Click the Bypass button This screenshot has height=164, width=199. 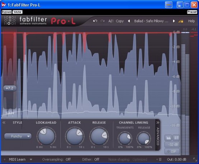pos(7,12)
